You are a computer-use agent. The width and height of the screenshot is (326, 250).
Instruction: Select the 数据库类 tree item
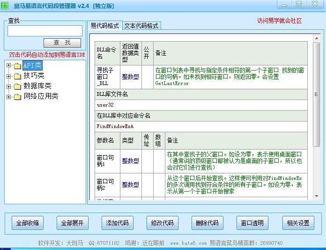[37, 86]
